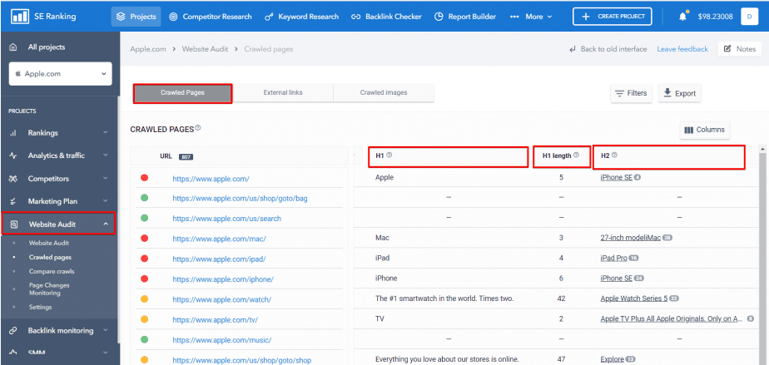Expand the Competitors sidebar chevron
Viewport: 769px width, 365px height.
(x=106, y=178)
